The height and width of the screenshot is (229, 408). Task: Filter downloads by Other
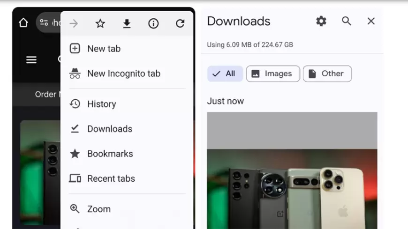click(x=327, y=74)
